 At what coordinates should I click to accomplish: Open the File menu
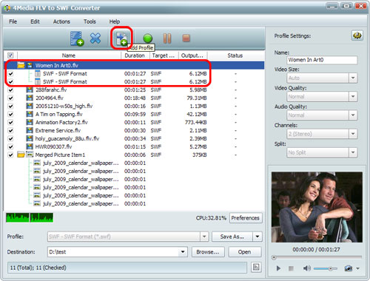[x=13, y=21]
